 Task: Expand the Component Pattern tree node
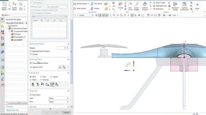tap(10, 31)
